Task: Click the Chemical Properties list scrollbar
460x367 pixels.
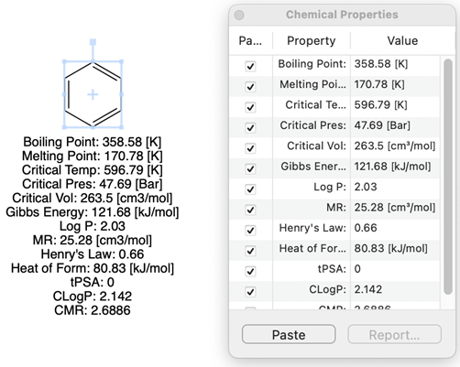Action: [448, 177]
